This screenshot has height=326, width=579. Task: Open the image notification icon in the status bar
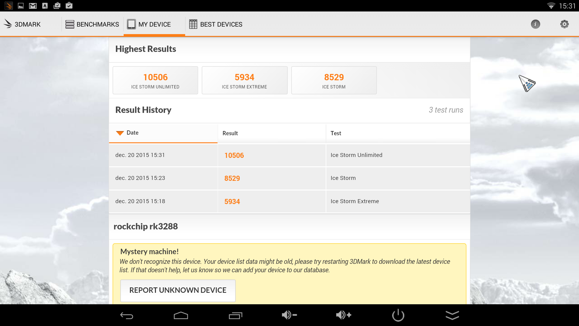click(21, 5)
